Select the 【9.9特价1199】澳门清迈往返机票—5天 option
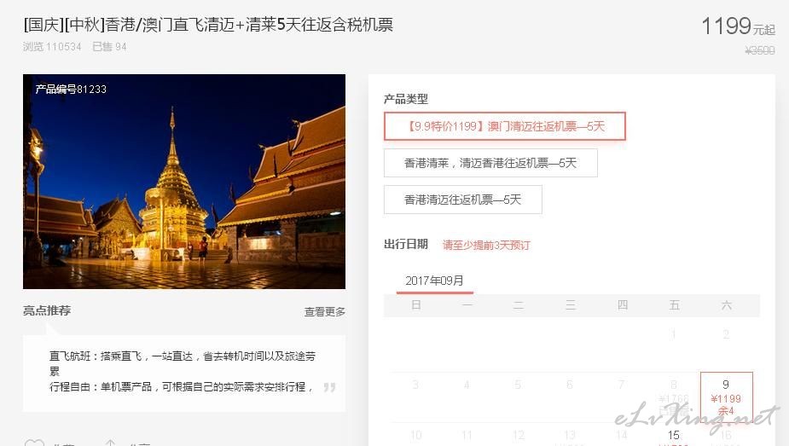789x446 pixels. click(505, 126)
